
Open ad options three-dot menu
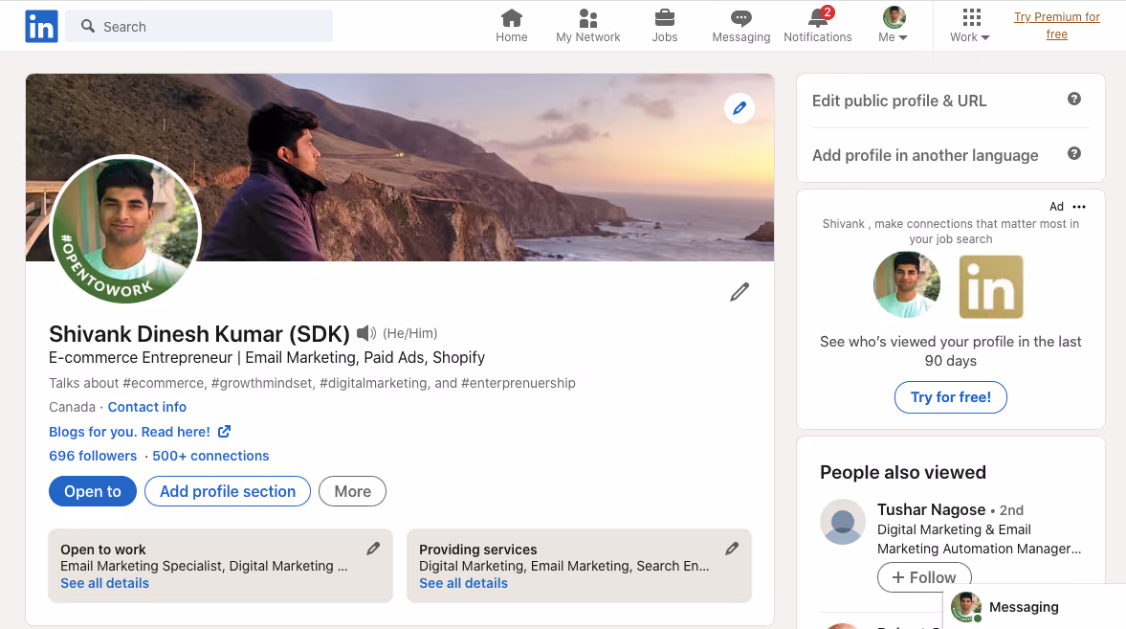click(1078, 206)
